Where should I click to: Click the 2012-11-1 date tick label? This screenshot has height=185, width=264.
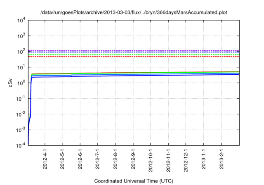pos(169,160)
